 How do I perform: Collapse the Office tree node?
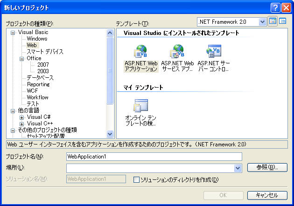(x=22, y=59)
